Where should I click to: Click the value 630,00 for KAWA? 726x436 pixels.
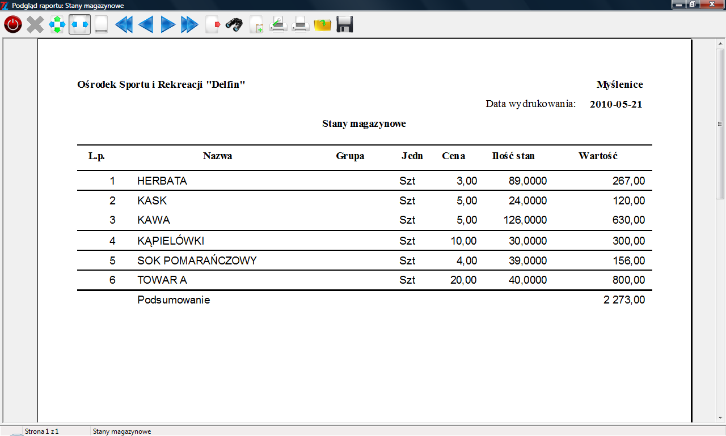click(628, 220)
